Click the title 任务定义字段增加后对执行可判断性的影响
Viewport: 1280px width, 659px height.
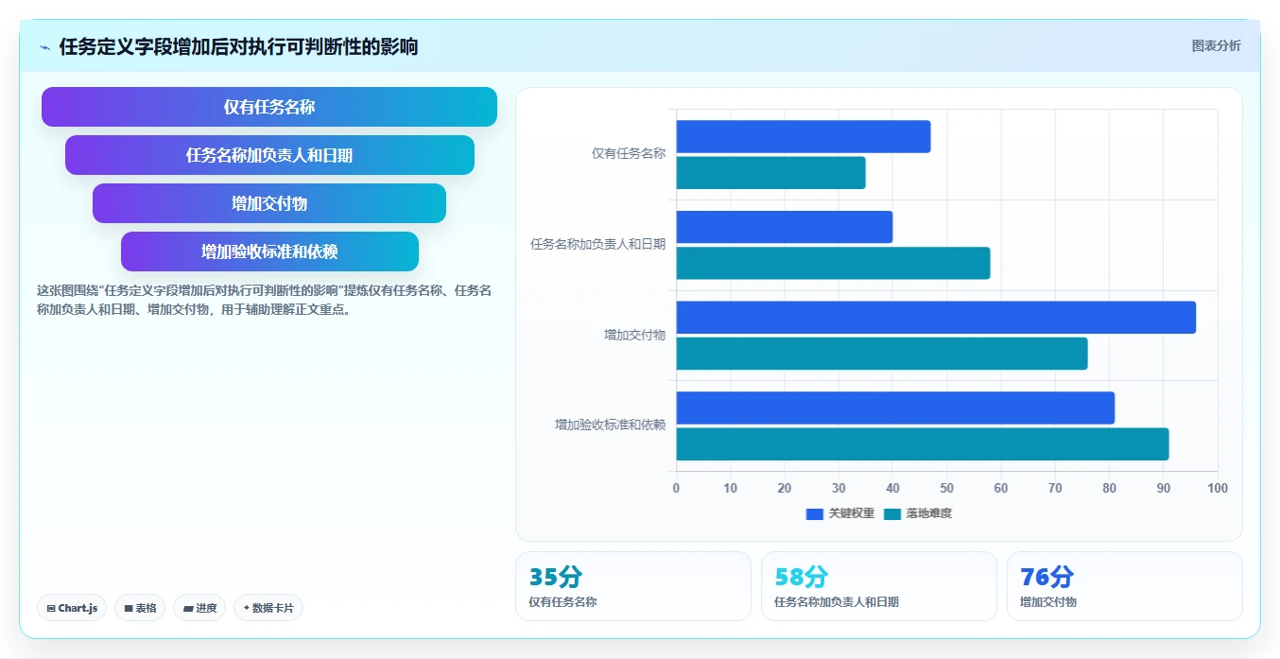tap(238, 46)
